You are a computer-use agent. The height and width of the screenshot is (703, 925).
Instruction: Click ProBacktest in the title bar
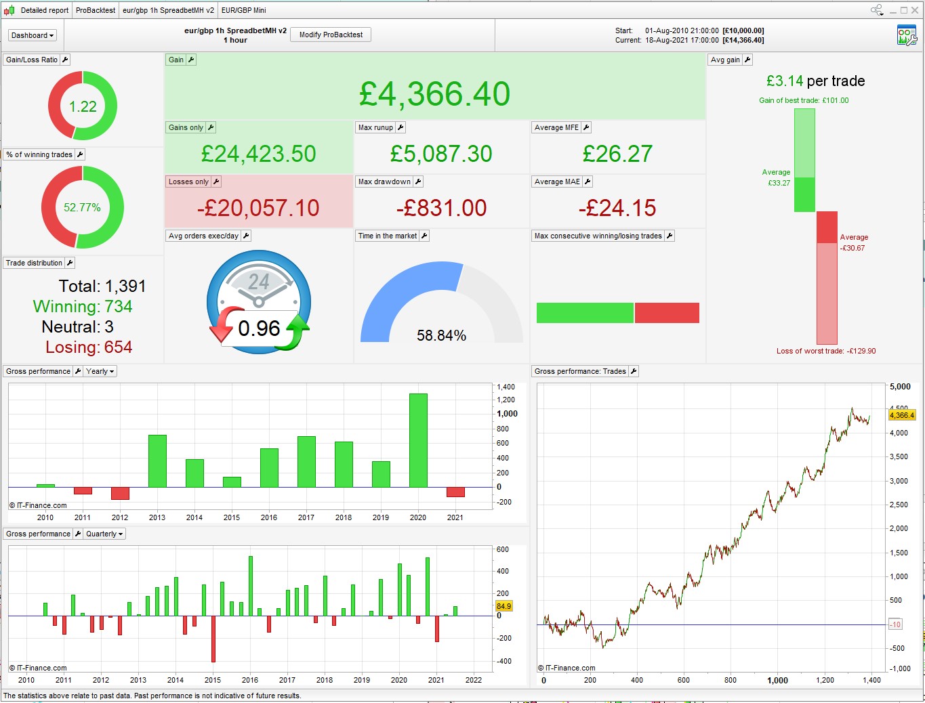click(x=96, y=10)
